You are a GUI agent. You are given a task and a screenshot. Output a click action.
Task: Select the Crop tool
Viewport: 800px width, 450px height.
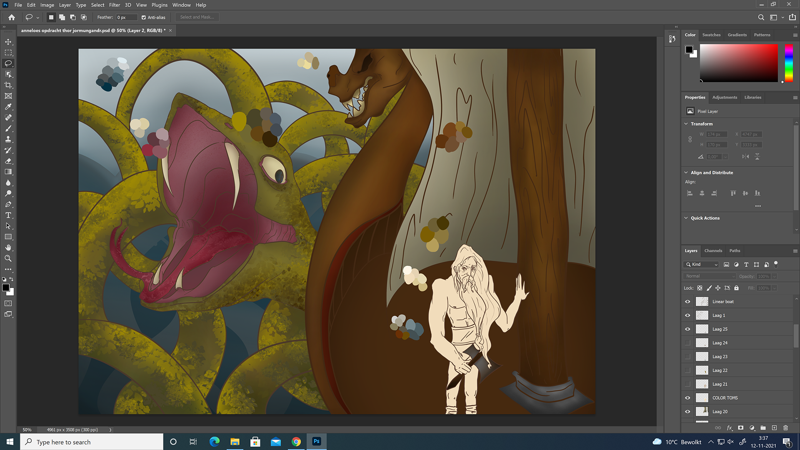(x=8, y=85)
